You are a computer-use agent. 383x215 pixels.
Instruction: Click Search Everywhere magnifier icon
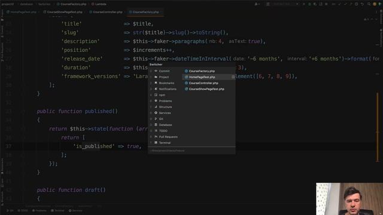point(369,4)
